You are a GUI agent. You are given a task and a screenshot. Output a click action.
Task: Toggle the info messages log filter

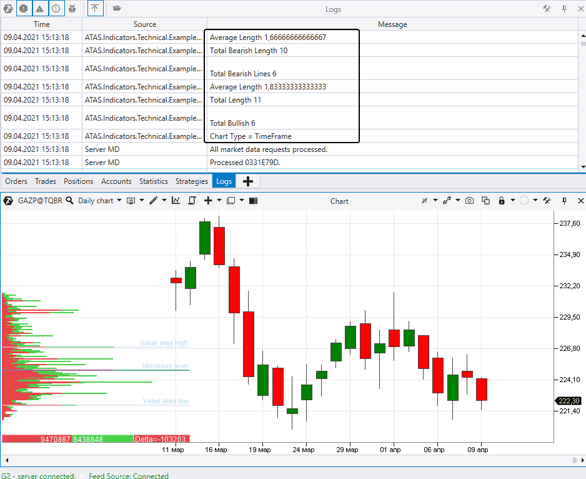pos(56,9)
